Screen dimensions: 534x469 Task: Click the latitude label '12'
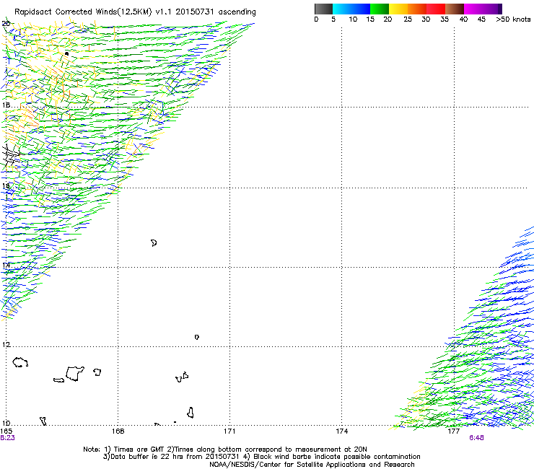point(6,345)
